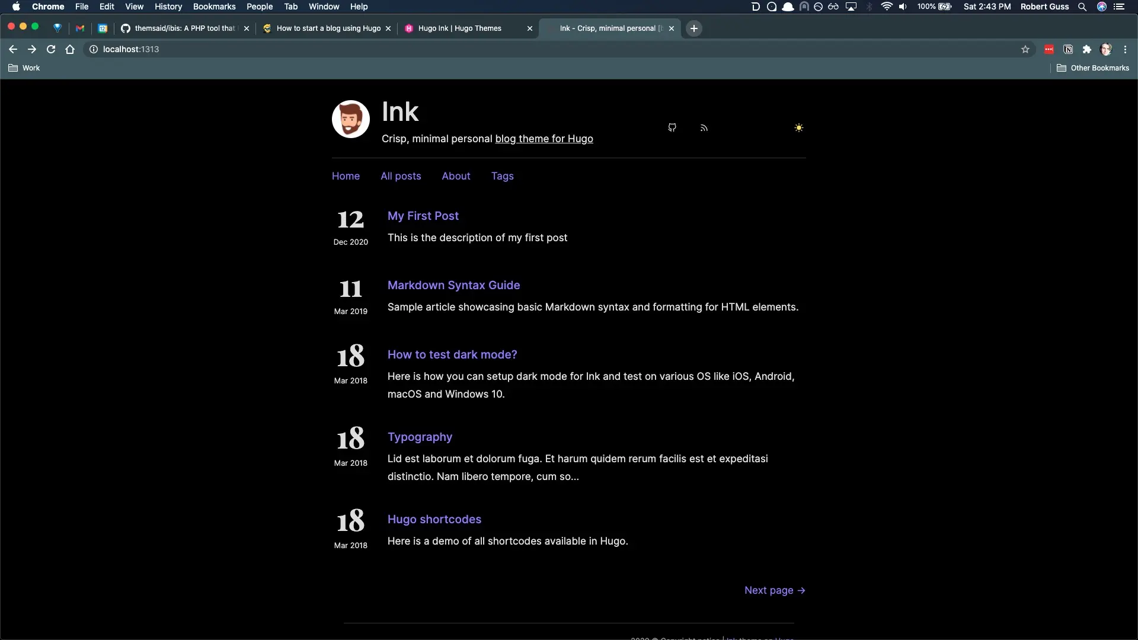Image resolution: width=1138 pixels, height=640 pixels.
Task: Go to browser home page icon
Action: [x=70, y=49]
